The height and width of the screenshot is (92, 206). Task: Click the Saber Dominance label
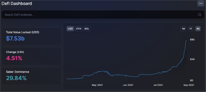click(18, 72)
